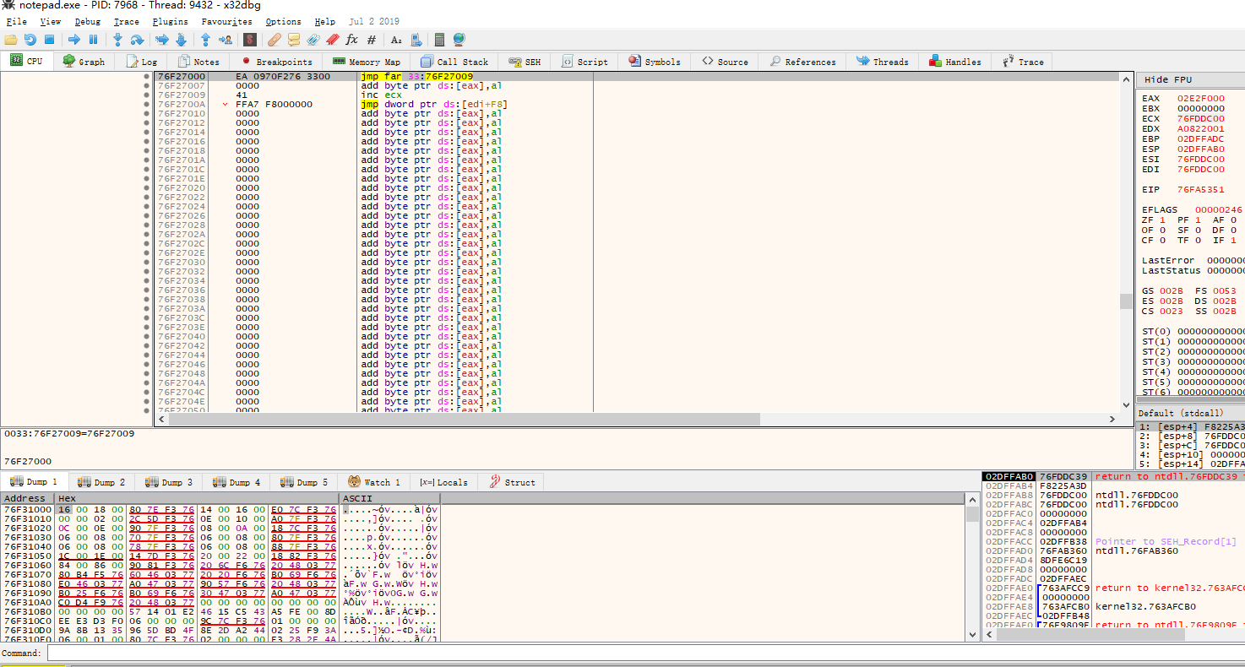Image resolution: width=1245 pixels, height=667 pixels.
Task: Click the Restart debugging icon
Action: click(30, 40)
